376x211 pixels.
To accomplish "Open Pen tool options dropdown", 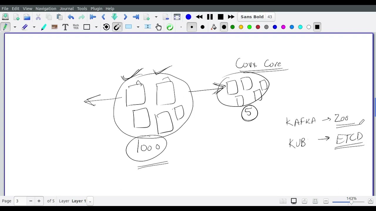I will tap(15, 27).
